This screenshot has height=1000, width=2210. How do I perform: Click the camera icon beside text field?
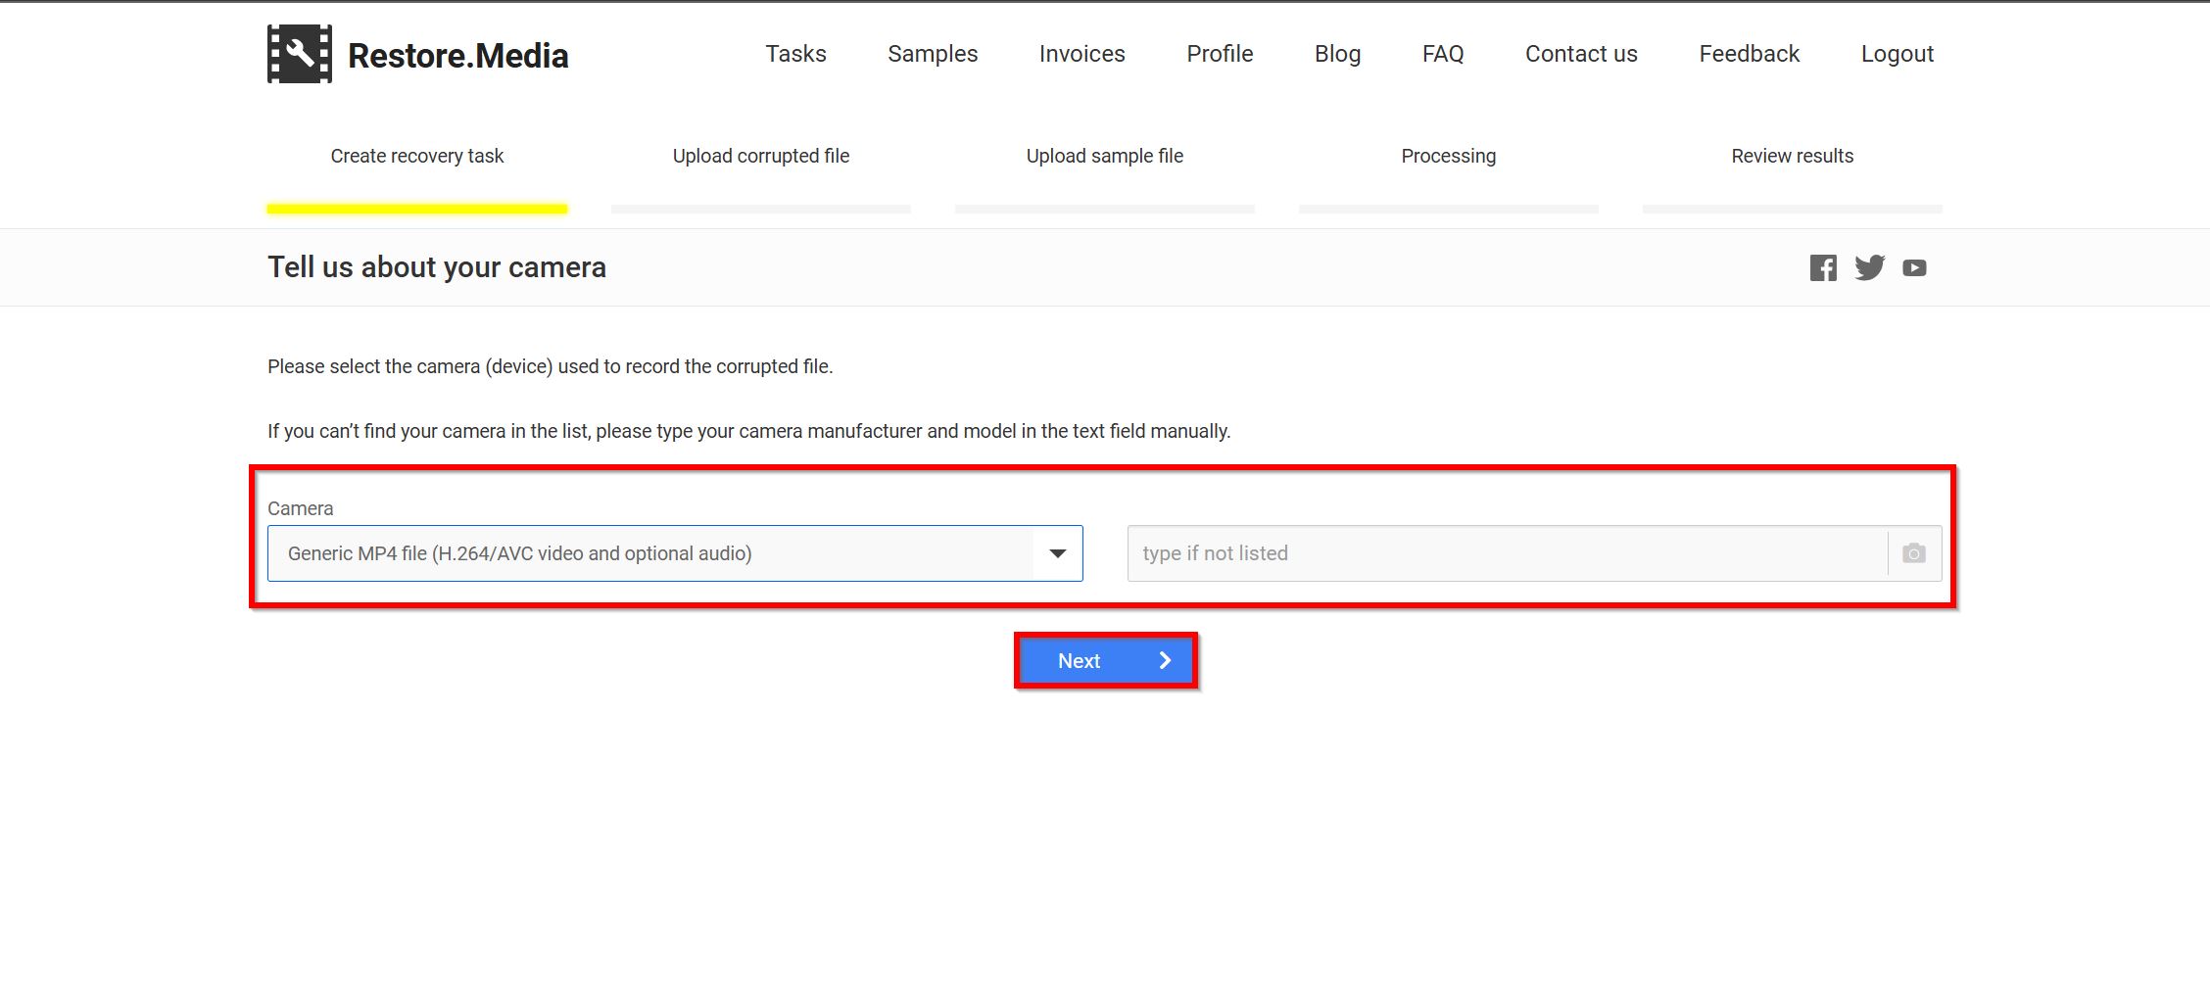point(1914,553)
